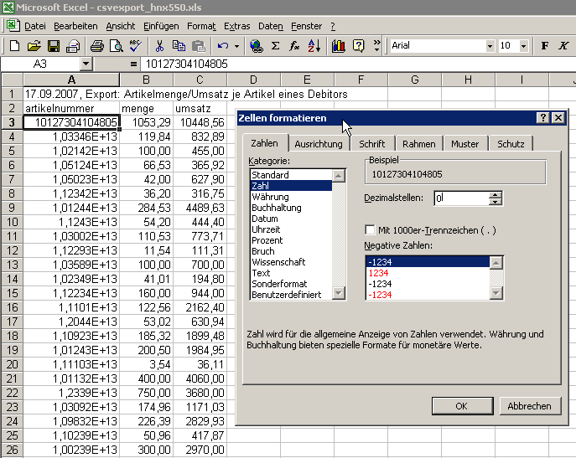Click the Insert Hyperlink globe icon
Viewport: 576px width, 458px height.
tap(256, 46)
